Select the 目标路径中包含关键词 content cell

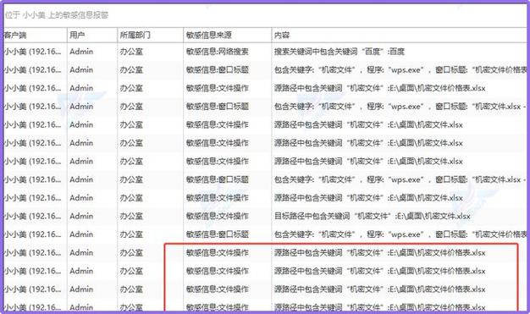[373, 216]
